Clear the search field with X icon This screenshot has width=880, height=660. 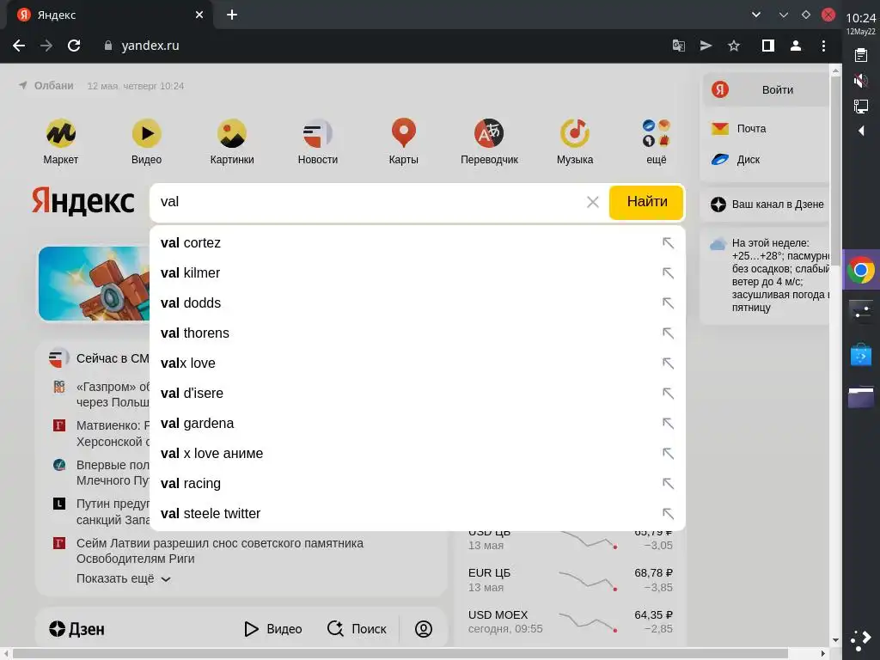point(593,202)
